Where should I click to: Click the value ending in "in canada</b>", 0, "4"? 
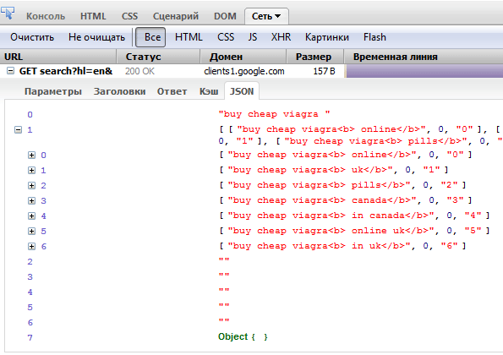[x=354, y=216]
